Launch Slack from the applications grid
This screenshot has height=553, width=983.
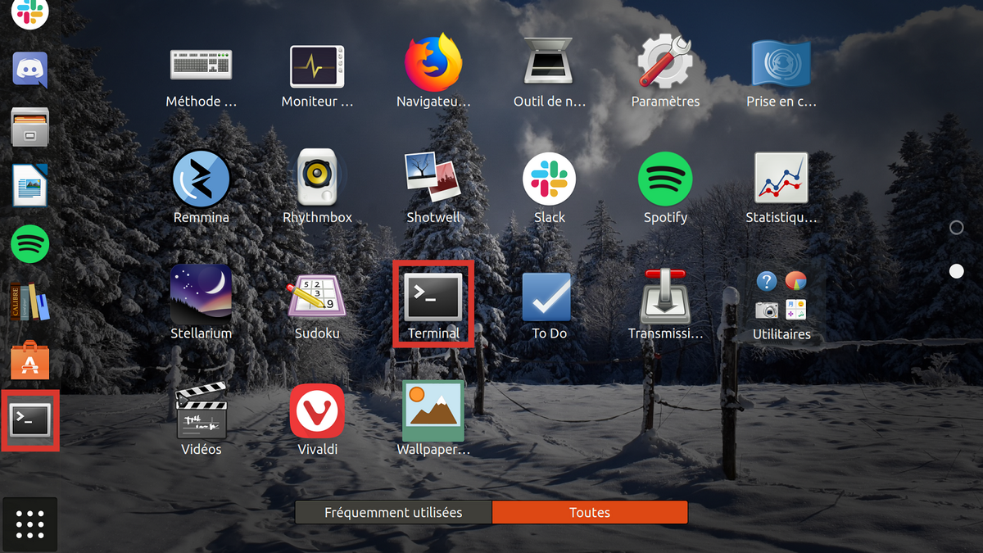pyautogui.click(x=550, y=179)
